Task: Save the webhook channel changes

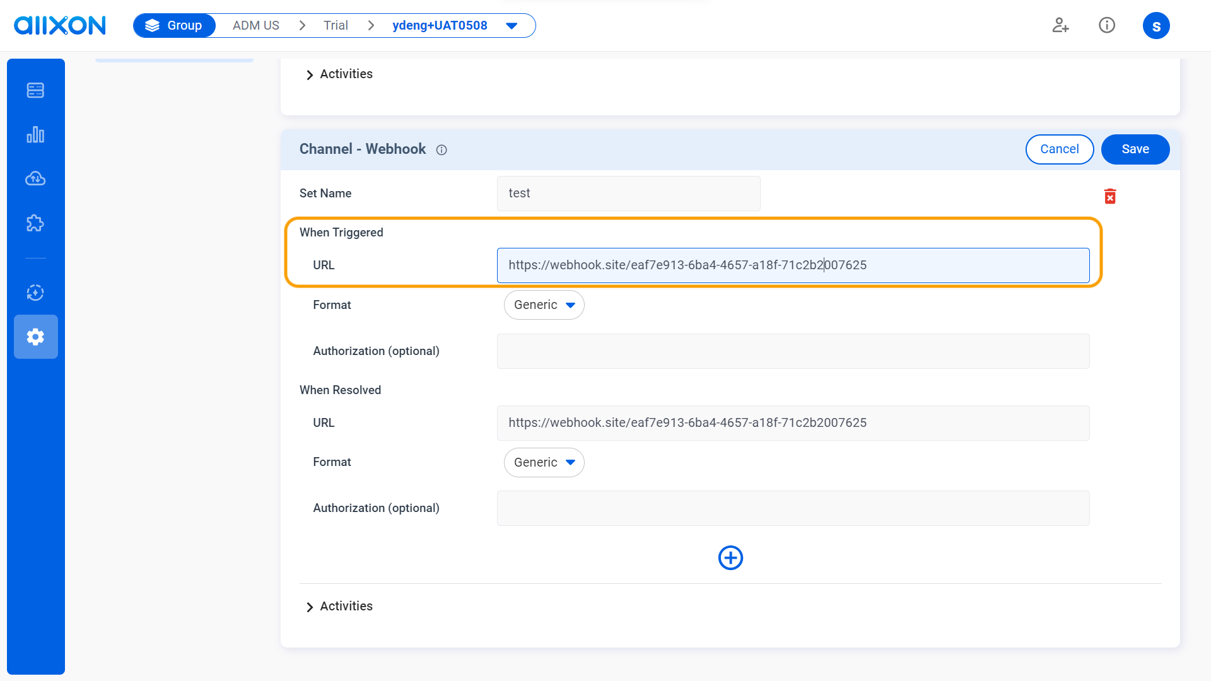Action: pyautogui.click(x=1135, y=149)
